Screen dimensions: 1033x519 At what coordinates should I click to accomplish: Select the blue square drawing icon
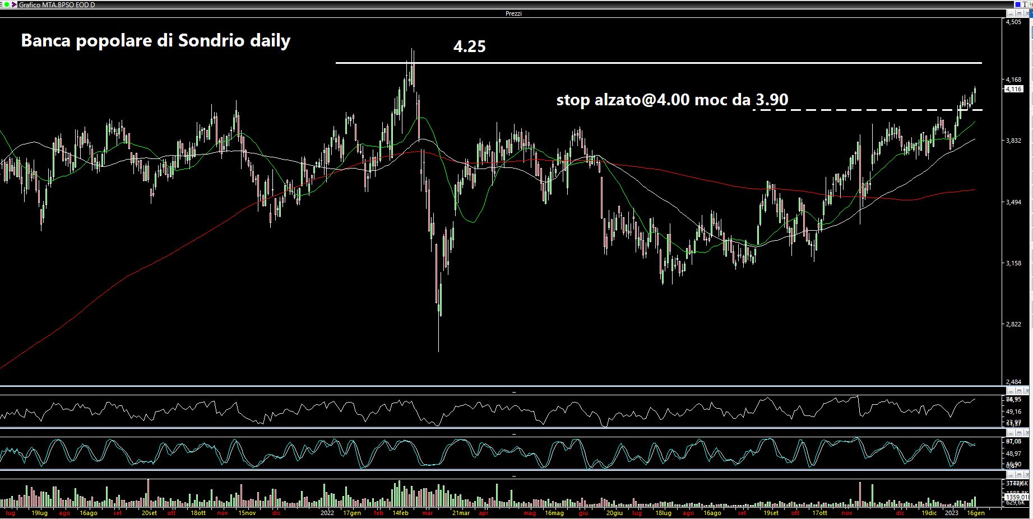tap(1018, 4)
